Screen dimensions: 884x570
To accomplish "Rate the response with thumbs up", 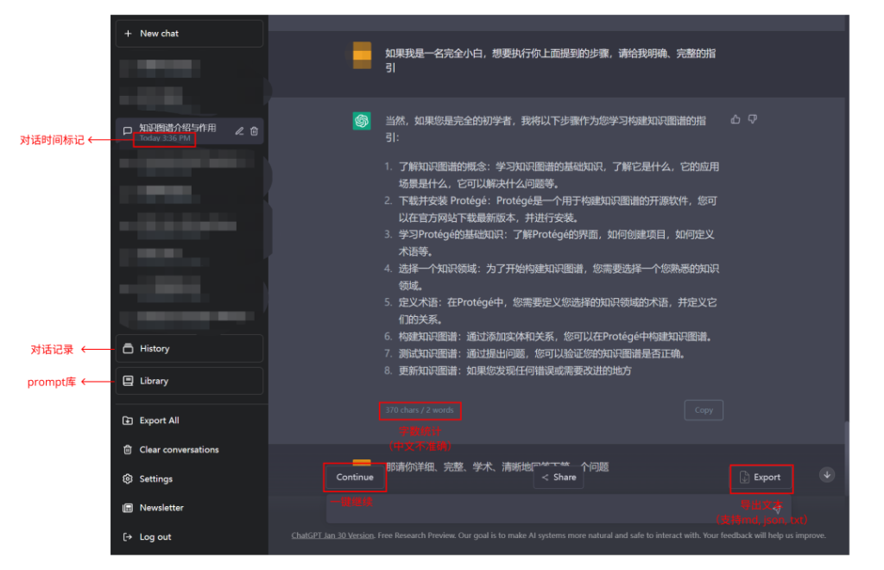I will 736,119.
